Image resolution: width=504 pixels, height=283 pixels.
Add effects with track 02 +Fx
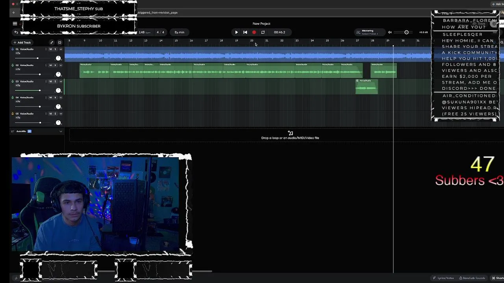(x=18, y=69)
